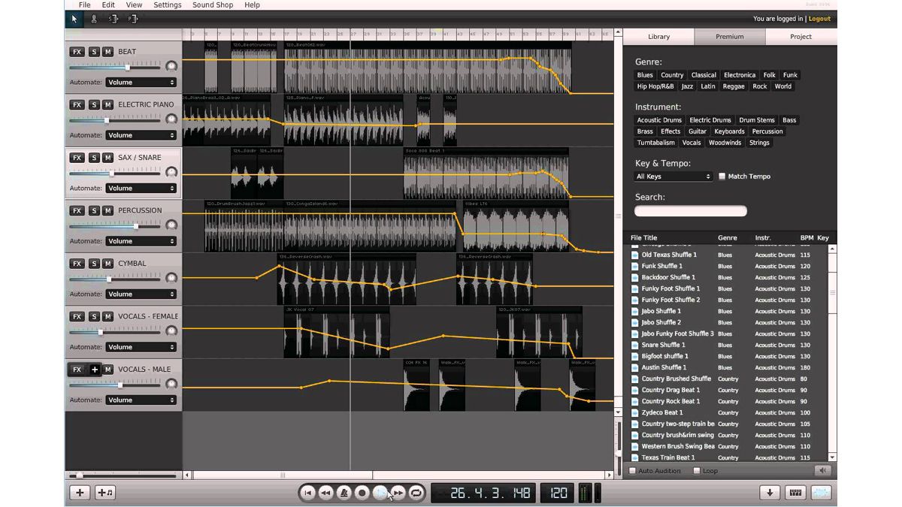Viewport: 902px width, 507px height.
Task: Open the Automate dropdown on CYMBAL track
Action: pos(141,294)
